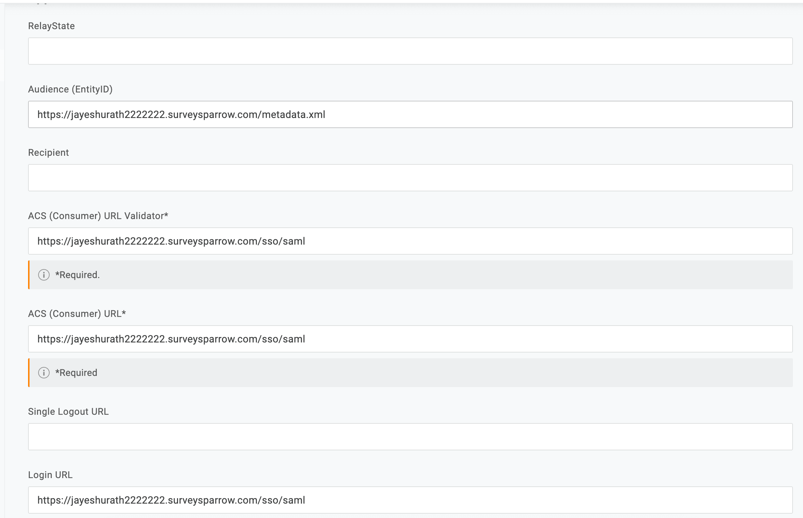Click the Login URL label
This screenshot has height=518, width=803.
[50, 475]
